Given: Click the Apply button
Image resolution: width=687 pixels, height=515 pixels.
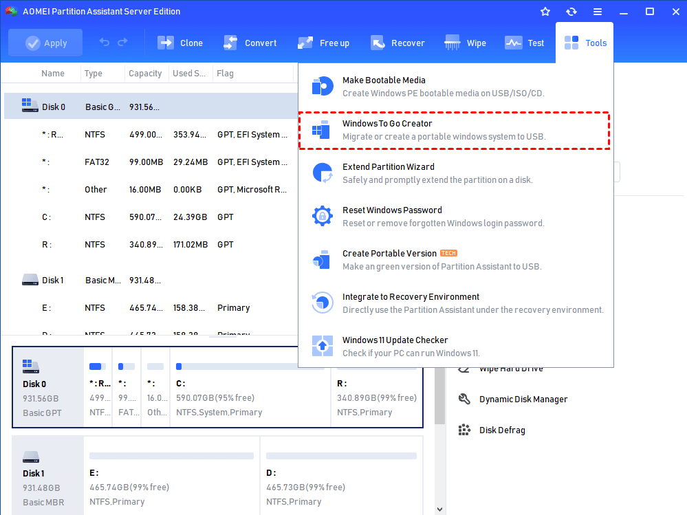Looking at the screenshot, I should (45, 43).
